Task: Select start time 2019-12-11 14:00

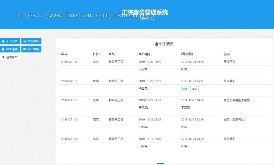Action: point(150,139)
